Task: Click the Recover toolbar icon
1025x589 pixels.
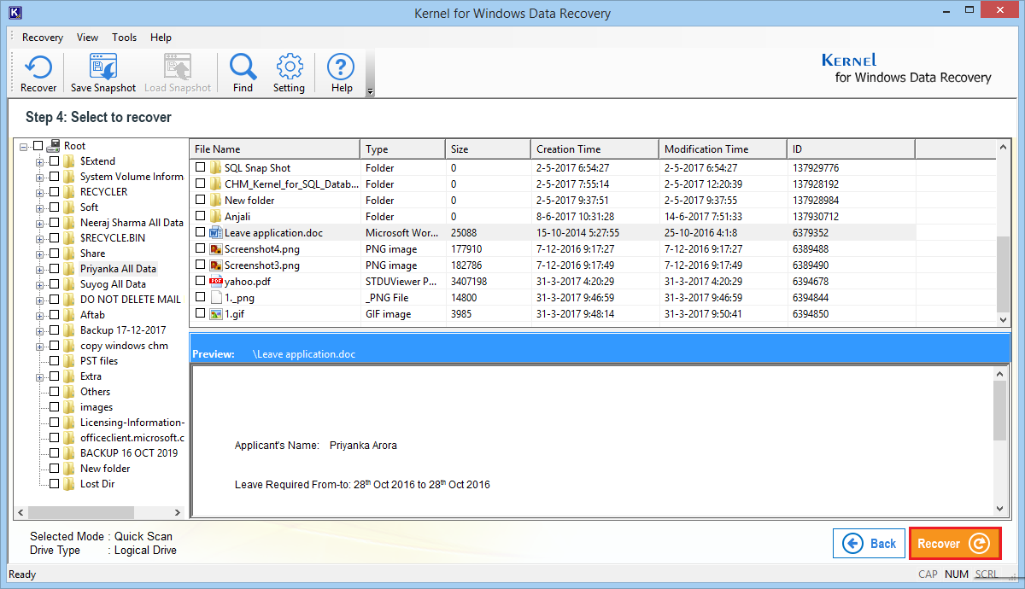Action: tap(38, 68)
